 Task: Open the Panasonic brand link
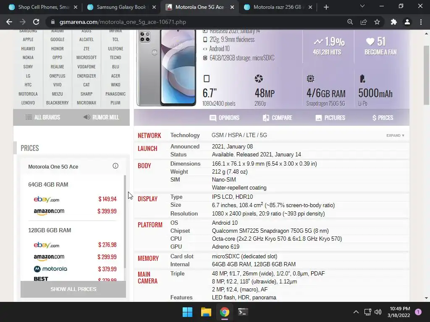pos(115,94)
